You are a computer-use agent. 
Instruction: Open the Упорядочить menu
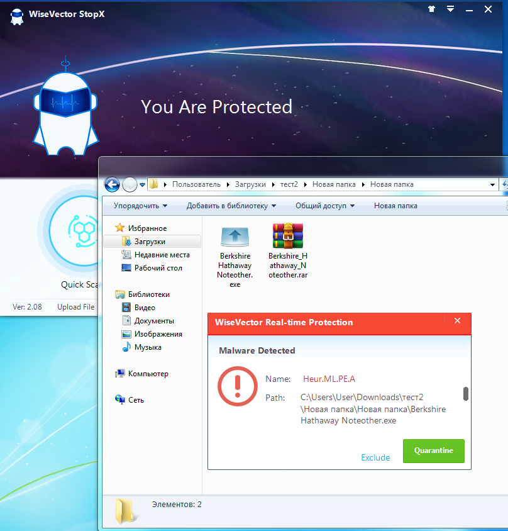(140, 206)
